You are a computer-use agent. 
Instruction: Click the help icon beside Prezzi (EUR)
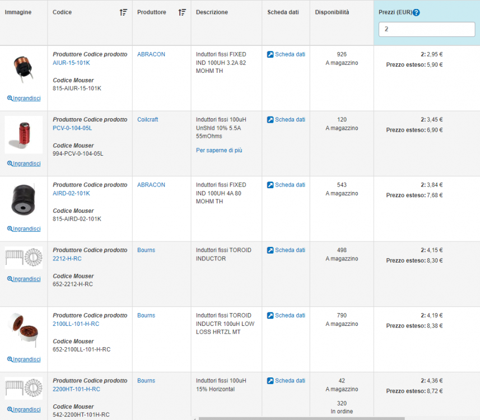tap(416, 13)
